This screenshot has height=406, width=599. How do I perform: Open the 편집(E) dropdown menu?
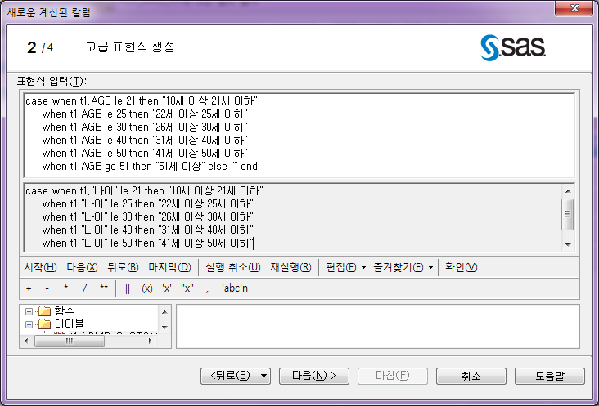coord(345,267)
